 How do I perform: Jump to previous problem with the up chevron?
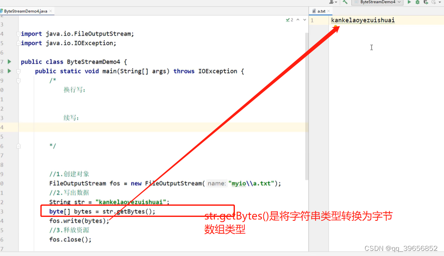pyautogui.click(x=298, y=20)
